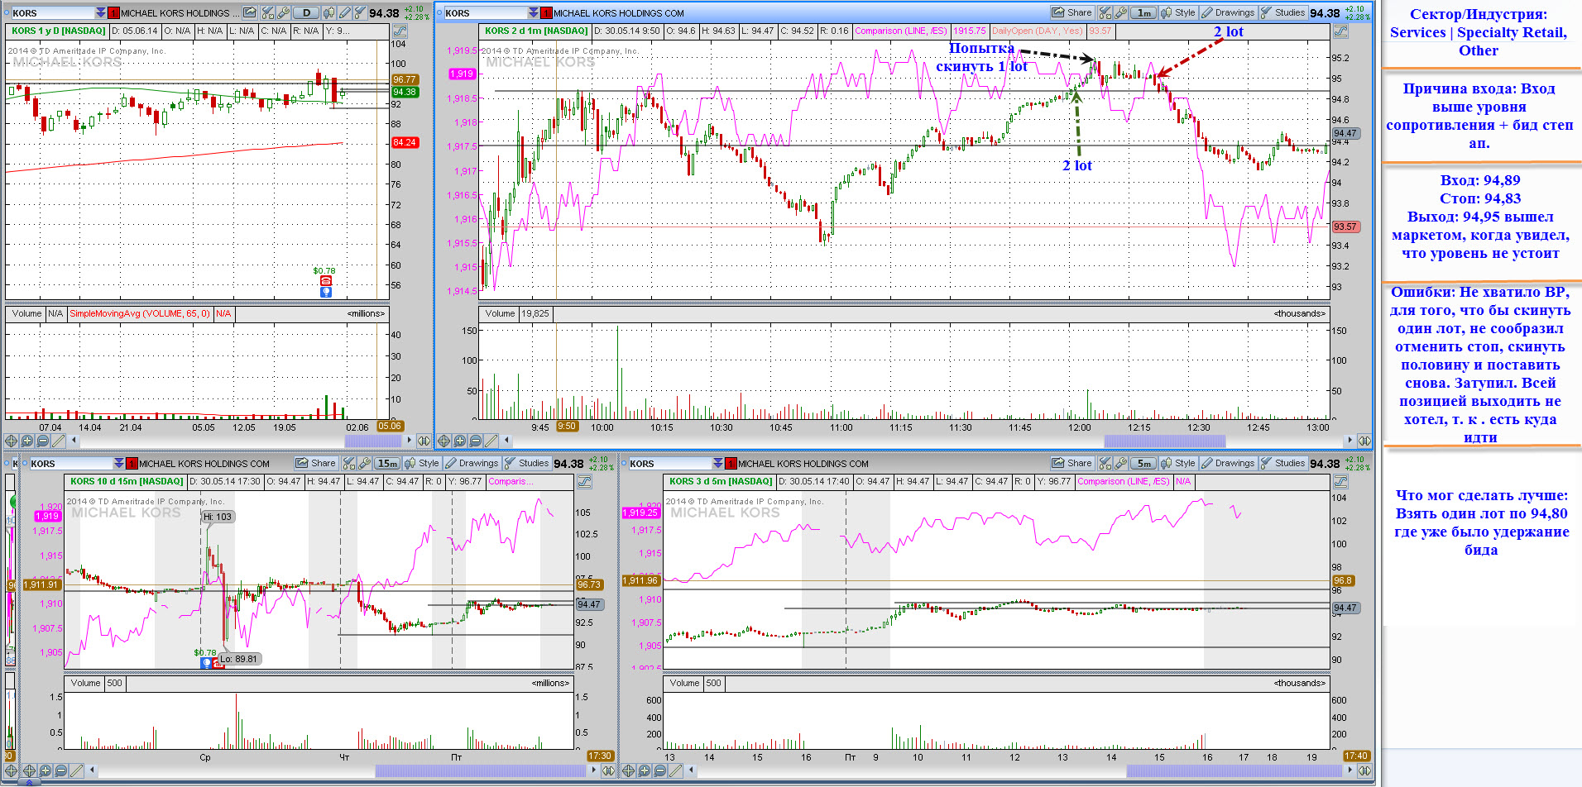The image size is (1582, 787).
Task: Zoom out on the 5m chart
Action: [659, 770]
